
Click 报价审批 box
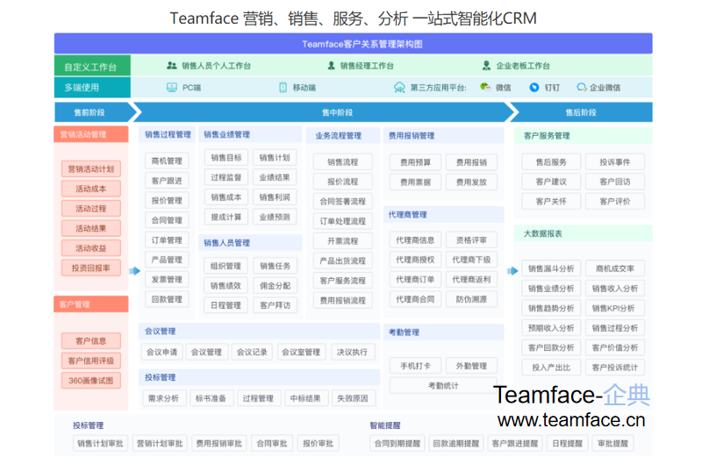tap(318, 444)
